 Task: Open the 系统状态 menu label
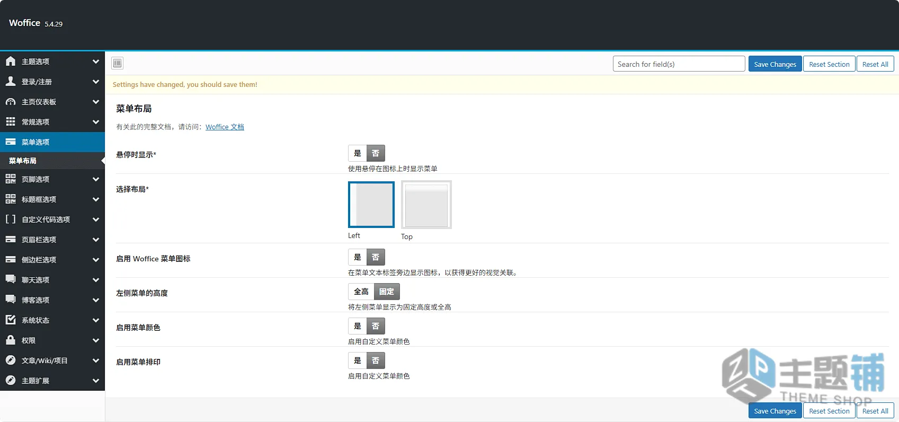click(35, 320)
